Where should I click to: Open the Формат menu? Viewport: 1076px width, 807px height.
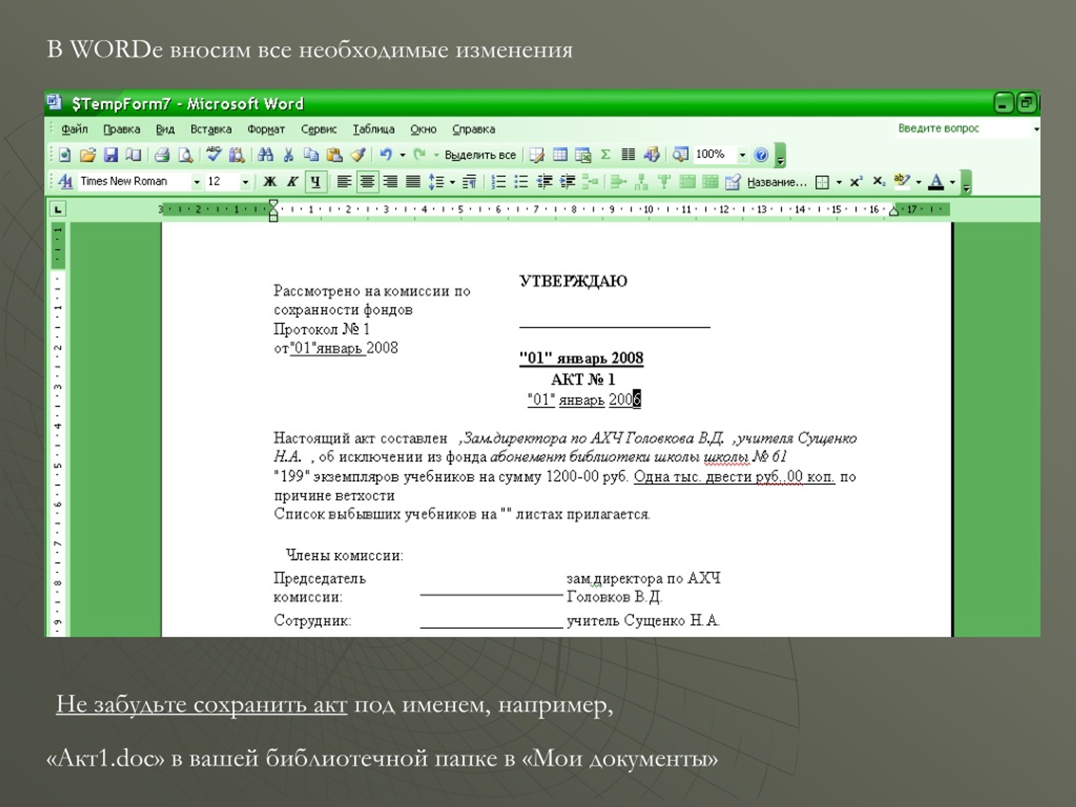(266, 129)
